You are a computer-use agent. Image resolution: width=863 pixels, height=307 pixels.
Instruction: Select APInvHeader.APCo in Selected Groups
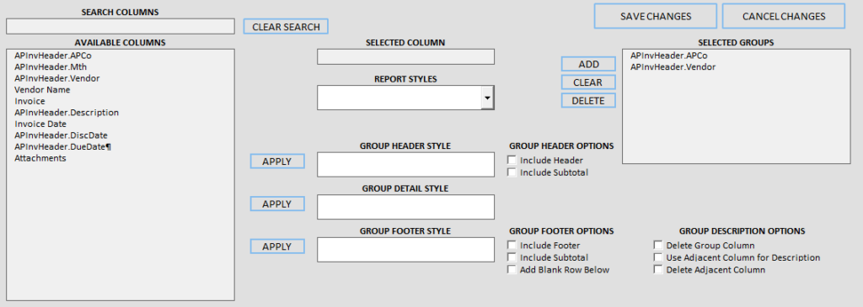click(x=668, y=56)
